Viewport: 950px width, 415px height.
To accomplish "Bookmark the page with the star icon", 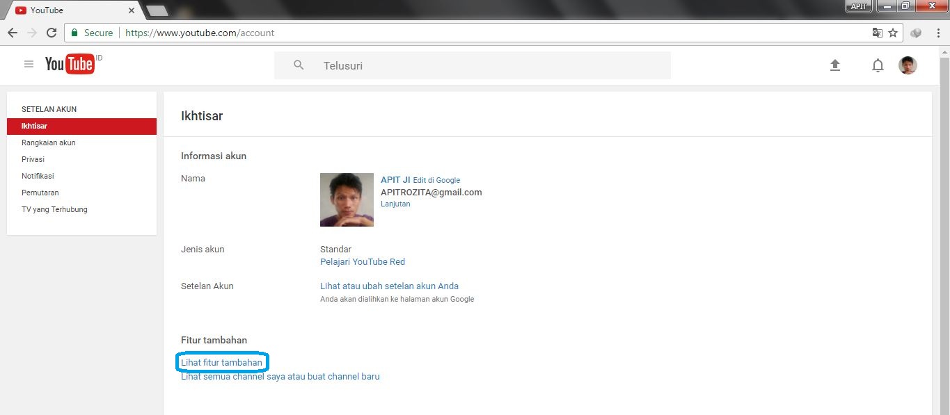I will [x=893, y=32].
